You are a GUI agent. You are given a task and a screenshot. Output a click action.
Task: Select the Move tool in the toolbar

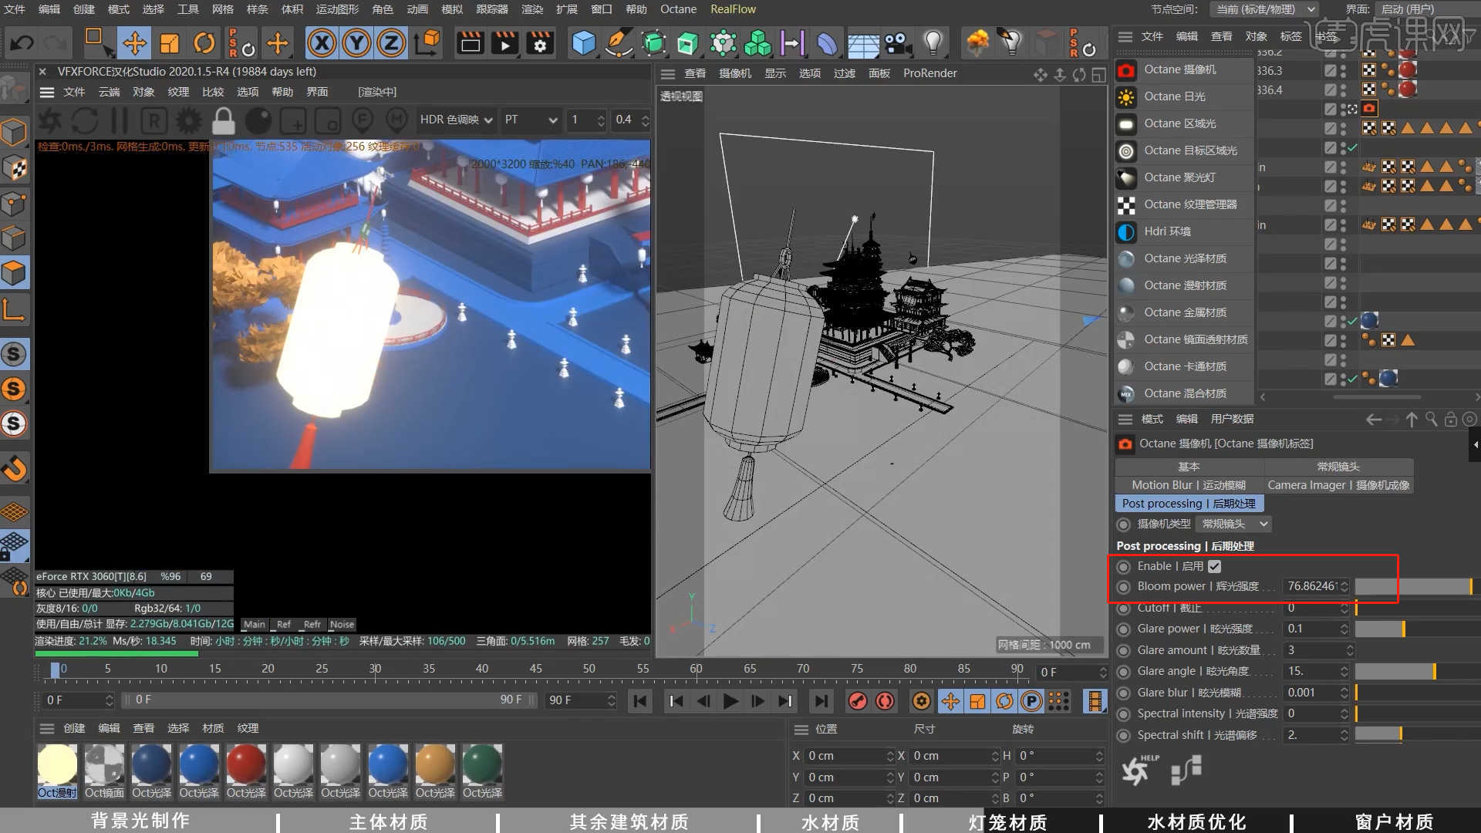coord(134,43)
